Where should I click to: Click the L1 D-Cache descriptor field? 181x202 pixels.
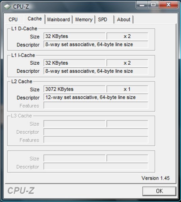96,44
